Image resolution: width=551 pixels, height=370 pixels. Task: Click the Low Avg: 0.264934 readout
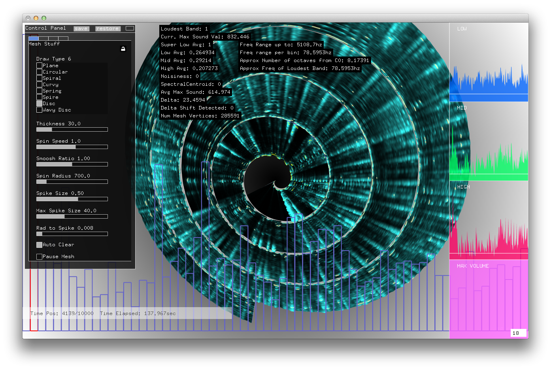coord(188,53)
